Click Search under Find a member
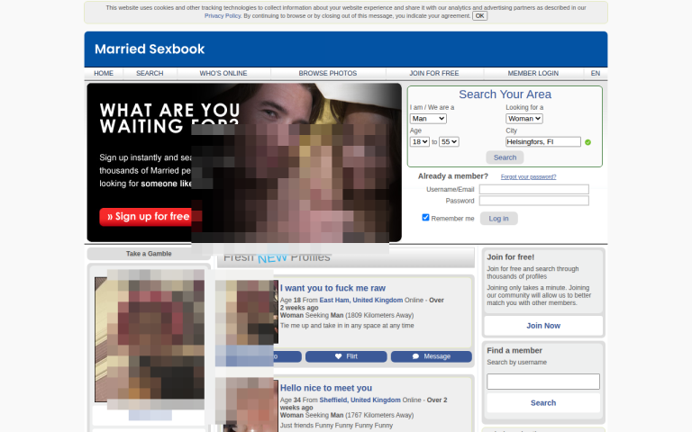Image resolution: width=692 pixels, height=432 pixels. click(543, 403)
